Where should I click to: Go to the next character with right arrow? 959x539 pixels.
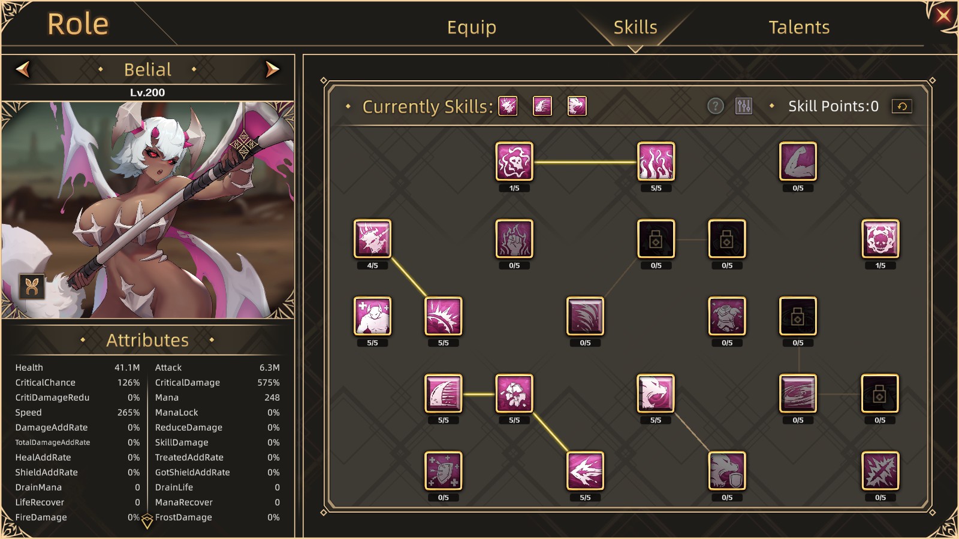pos(272,69)
